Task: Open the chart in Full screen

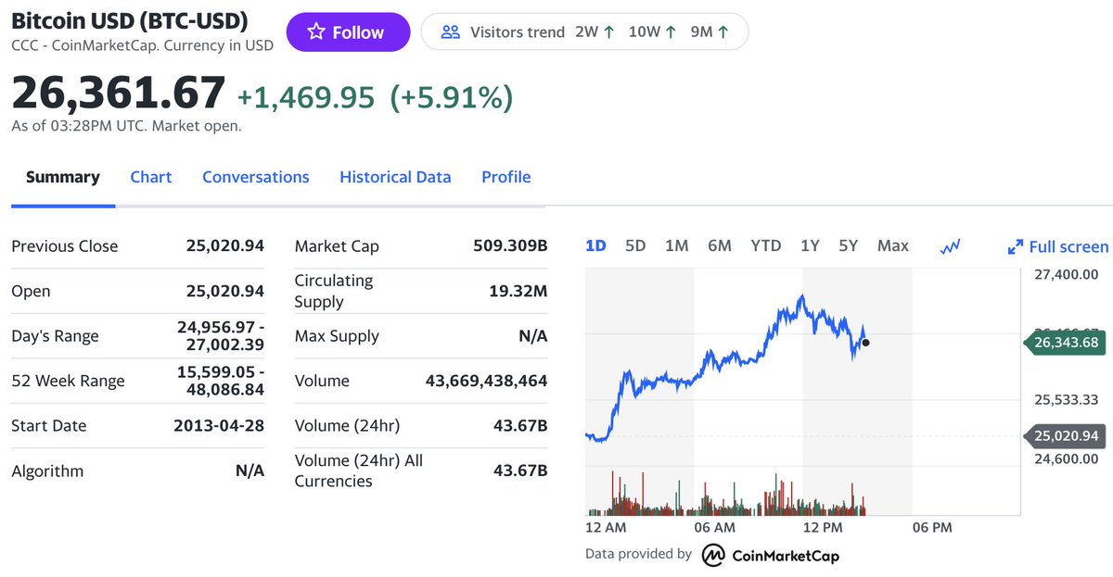Action: [x=1057, y=246]
